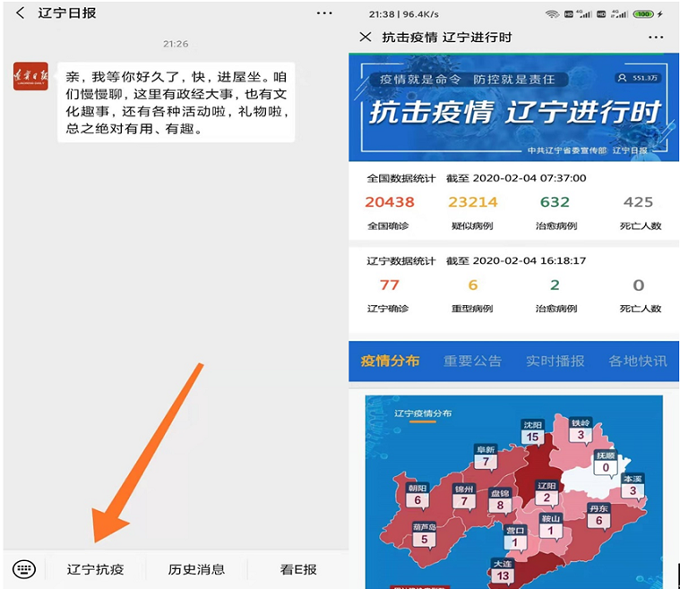Open the 各地快讯 tab
This screenshot has height=596, width=680.
click(x=637, y=362)
